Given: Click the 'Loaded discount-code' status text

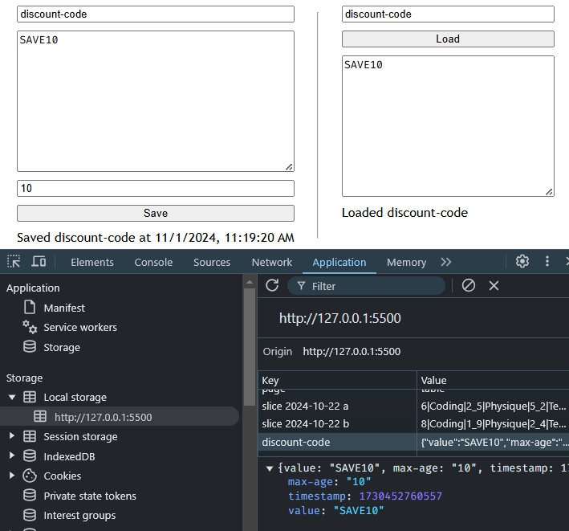Looking at the screenshot, I should [x=404, y=213].
